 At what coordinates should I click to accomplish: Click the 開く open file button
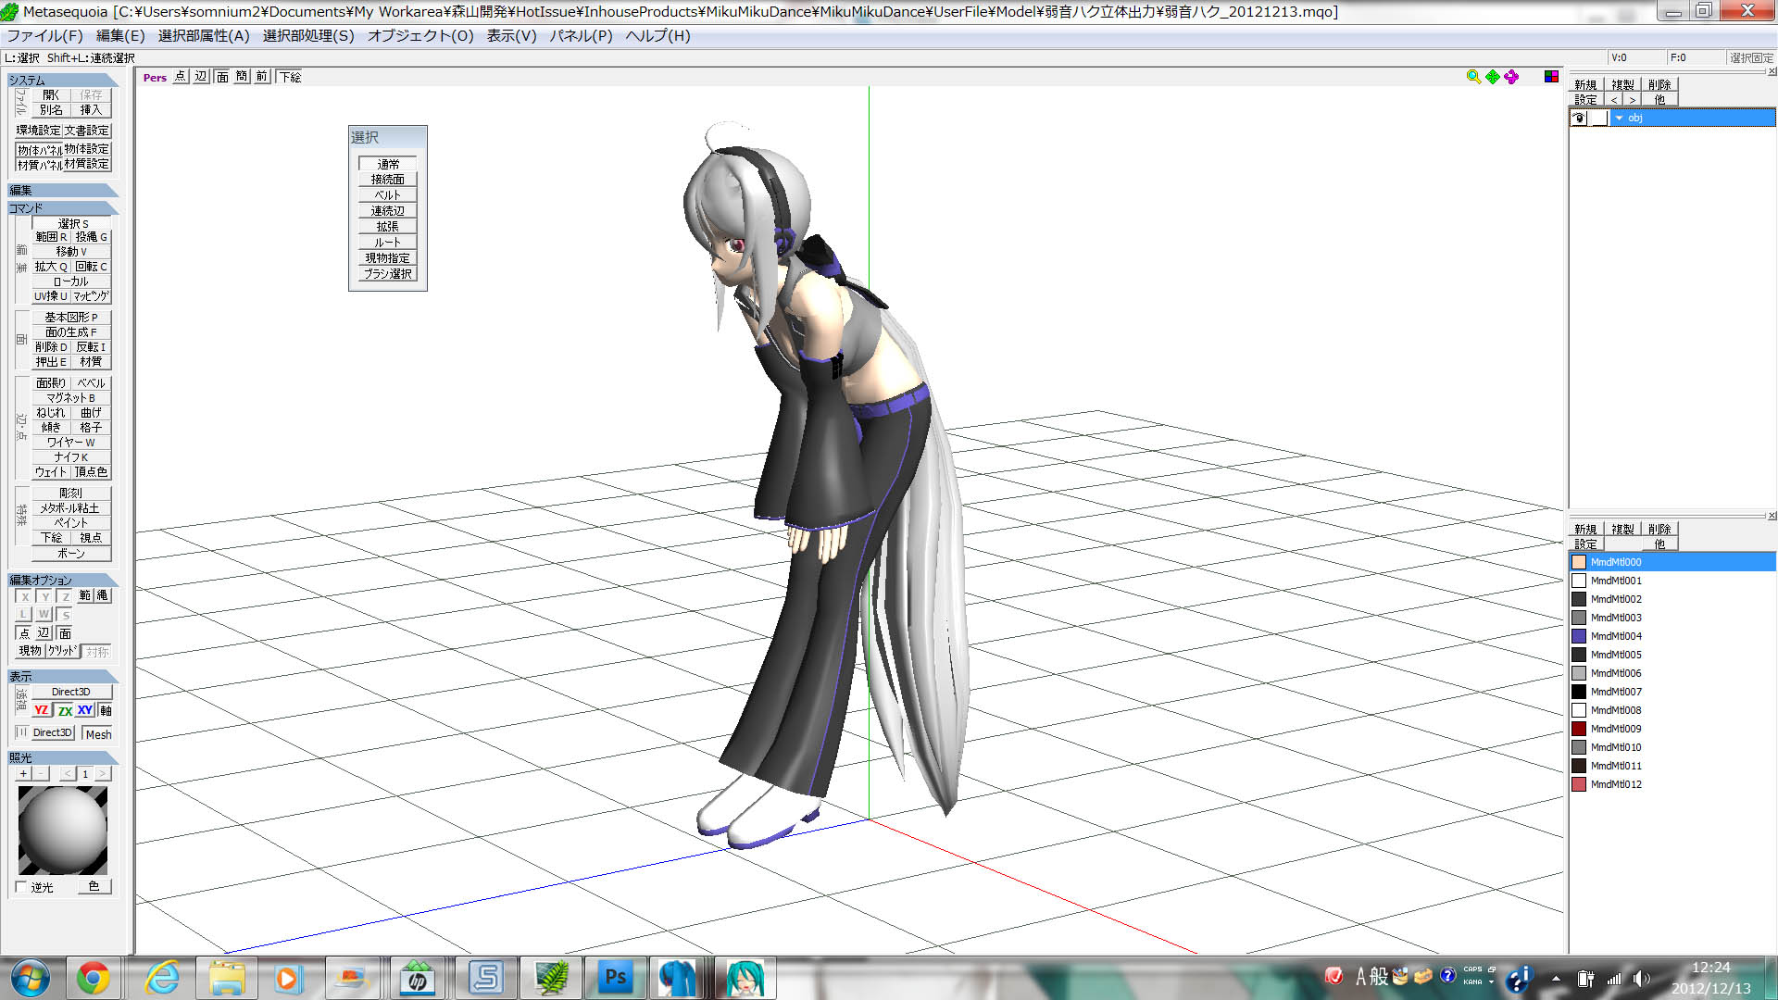(x=51, y=95)
